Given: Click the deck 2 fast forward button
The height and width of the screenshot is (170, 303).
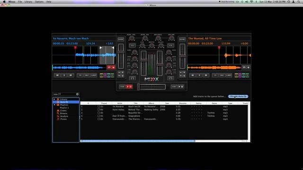Looking at the screenshot, I should point(206,76).
